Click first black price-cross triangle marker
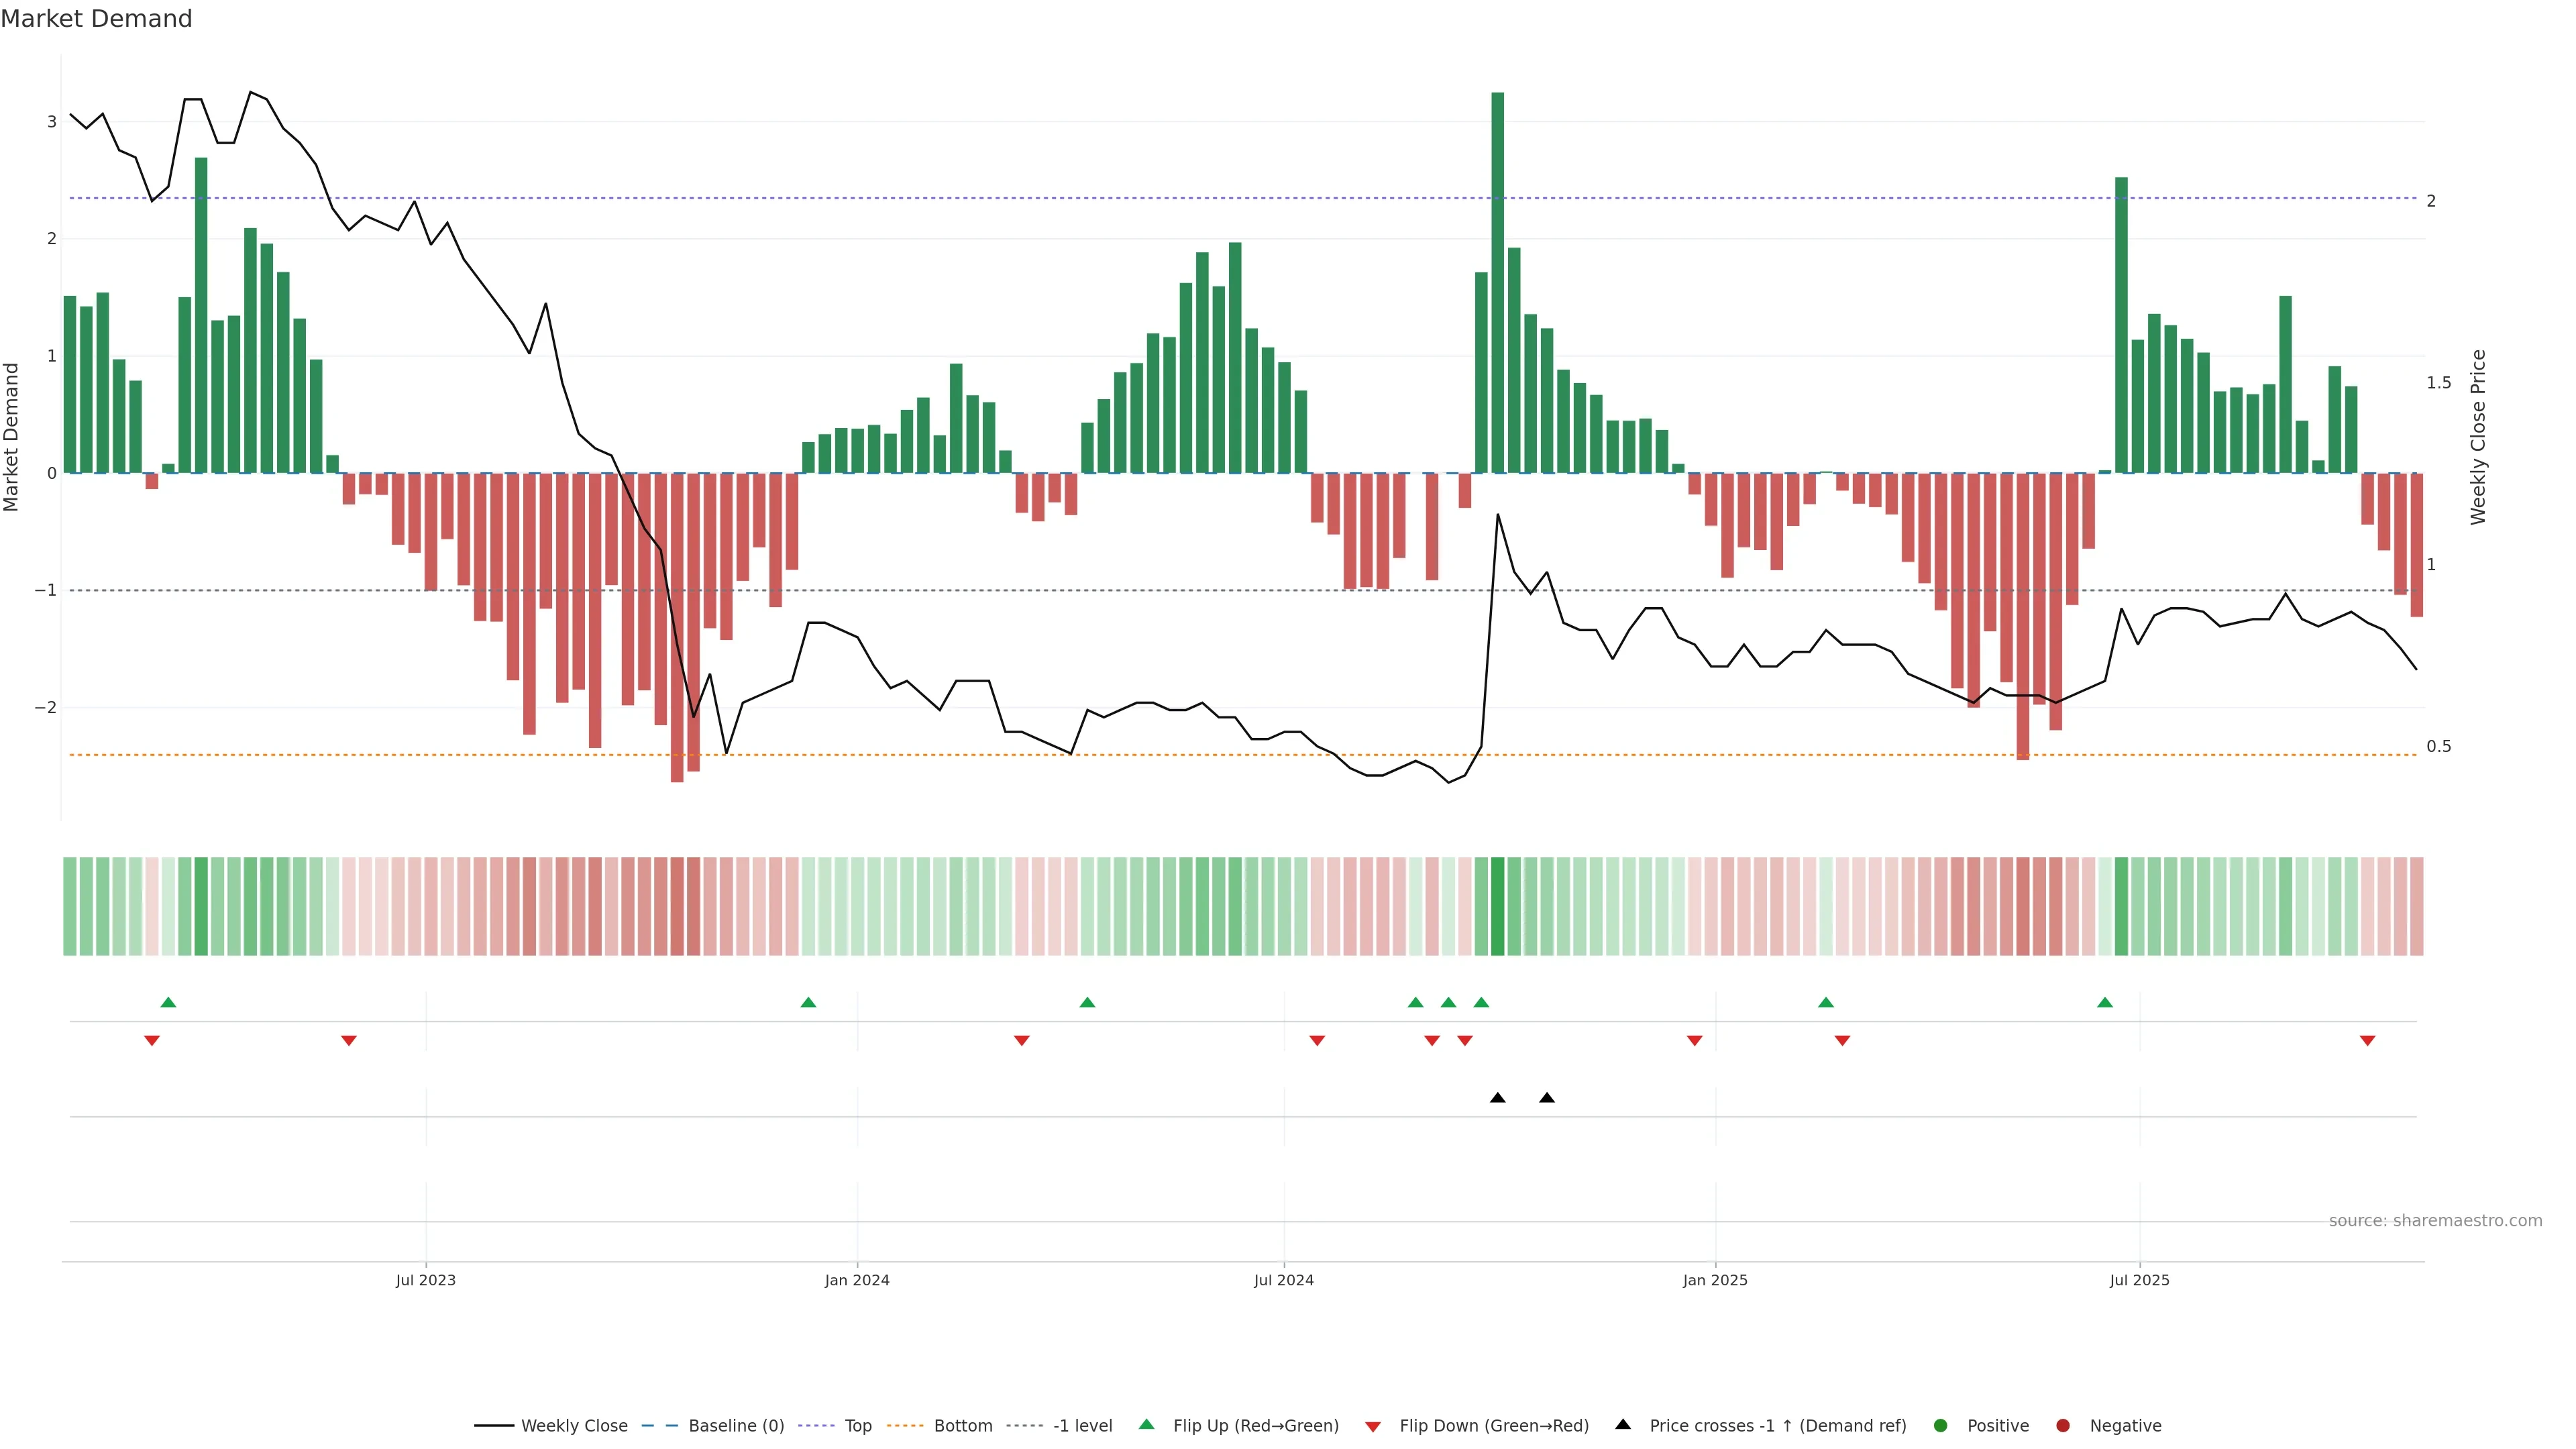Image resolution: width=2576 pixels, height=1449 pixels. coord(1497,1098)
